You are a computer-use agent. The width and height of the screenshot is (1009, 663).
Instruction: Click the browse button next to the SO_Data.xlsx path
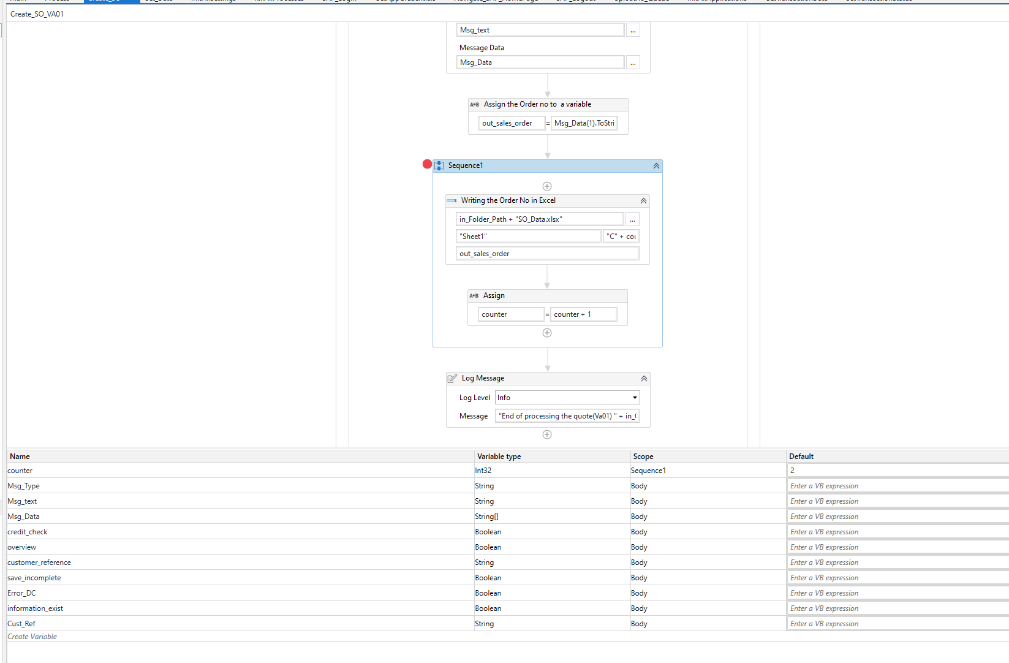coord(632,219)
